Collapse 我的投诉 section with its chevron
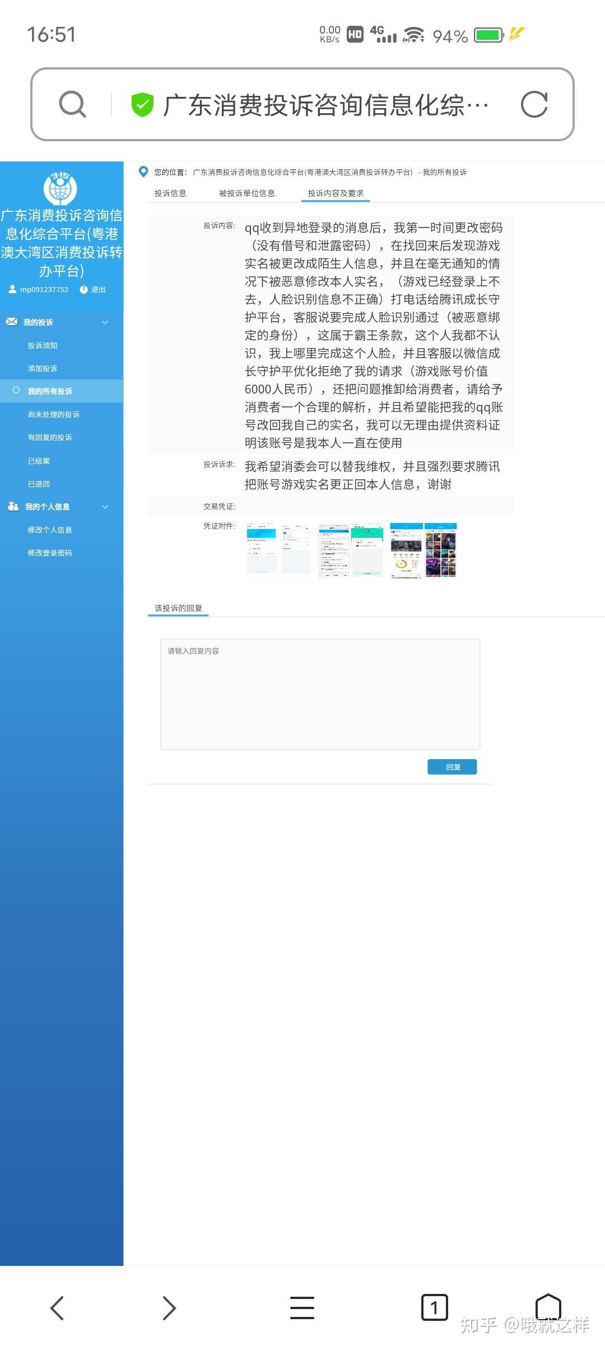 [105, 322]
